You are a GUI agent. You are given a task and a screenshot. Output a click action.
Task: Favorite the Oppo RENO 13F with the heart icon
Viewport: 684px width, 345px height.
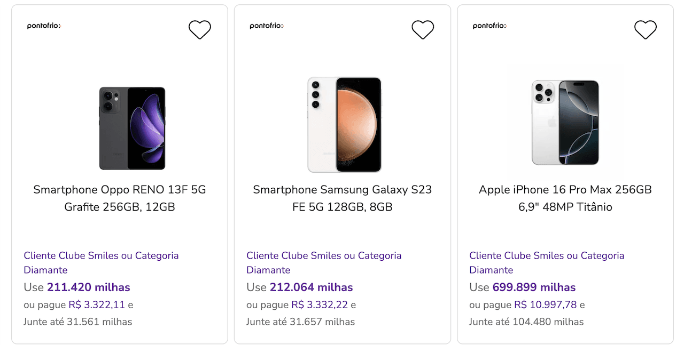pyautogui.click(x=200, y=30)
